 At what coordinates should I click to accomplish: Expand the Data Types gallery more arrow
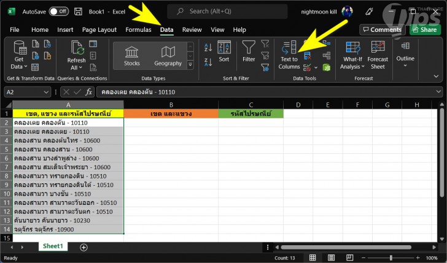point(190,65)
